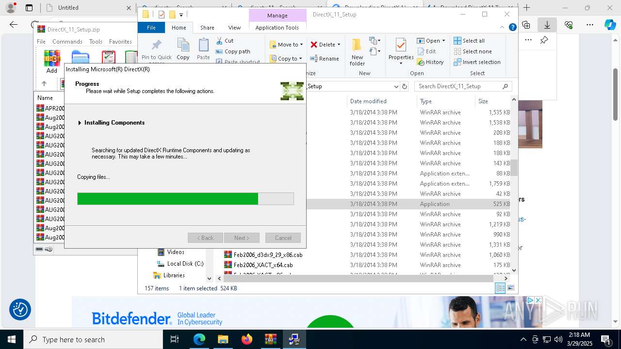Switch Explorer to large icons view toggle
The width and height of the screenshot is (621, 349).
[511, 288]
